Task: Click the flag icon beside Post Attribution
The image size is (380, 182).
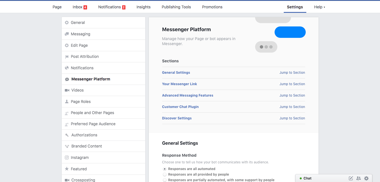Action: pyautogui.click(x=67, y=57)
